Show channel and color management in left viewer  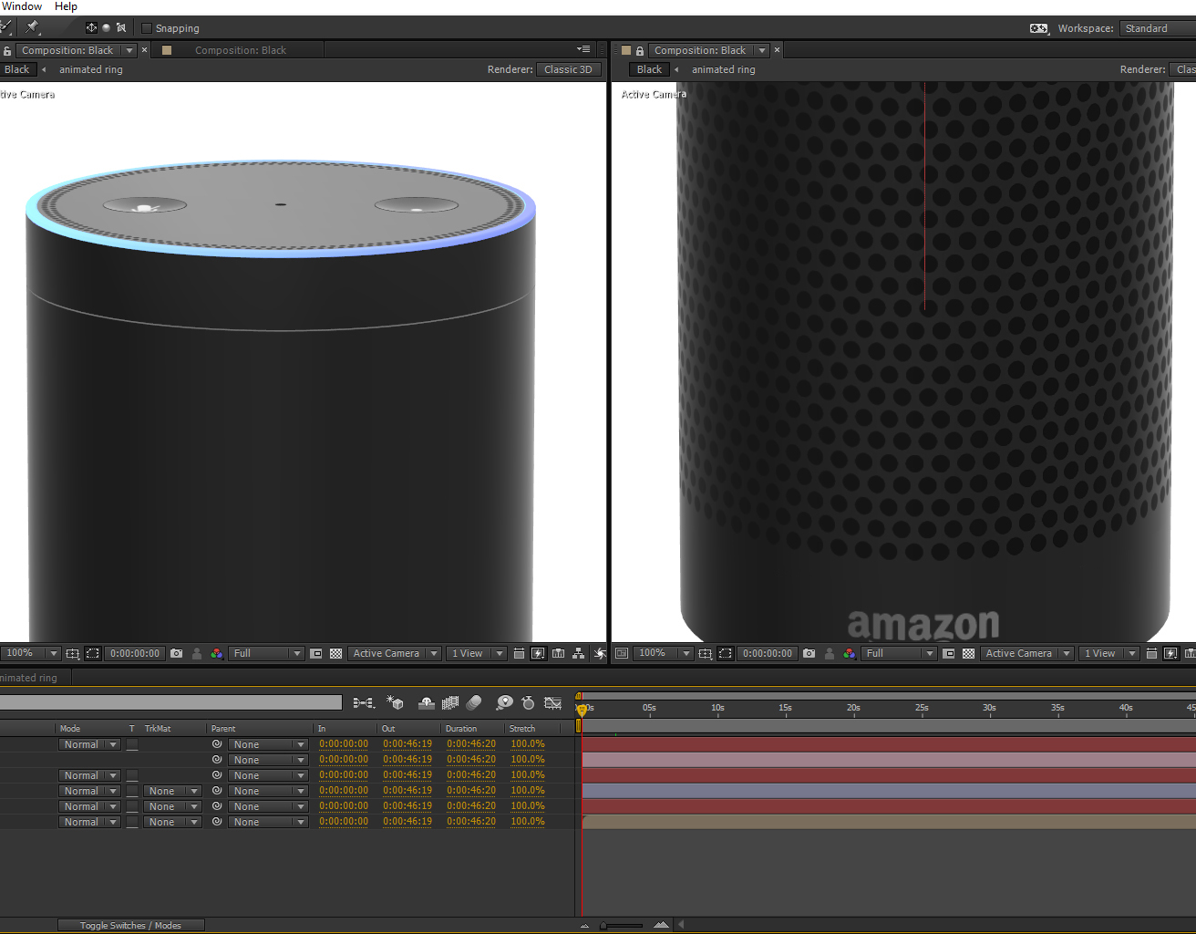coord(217,653)
